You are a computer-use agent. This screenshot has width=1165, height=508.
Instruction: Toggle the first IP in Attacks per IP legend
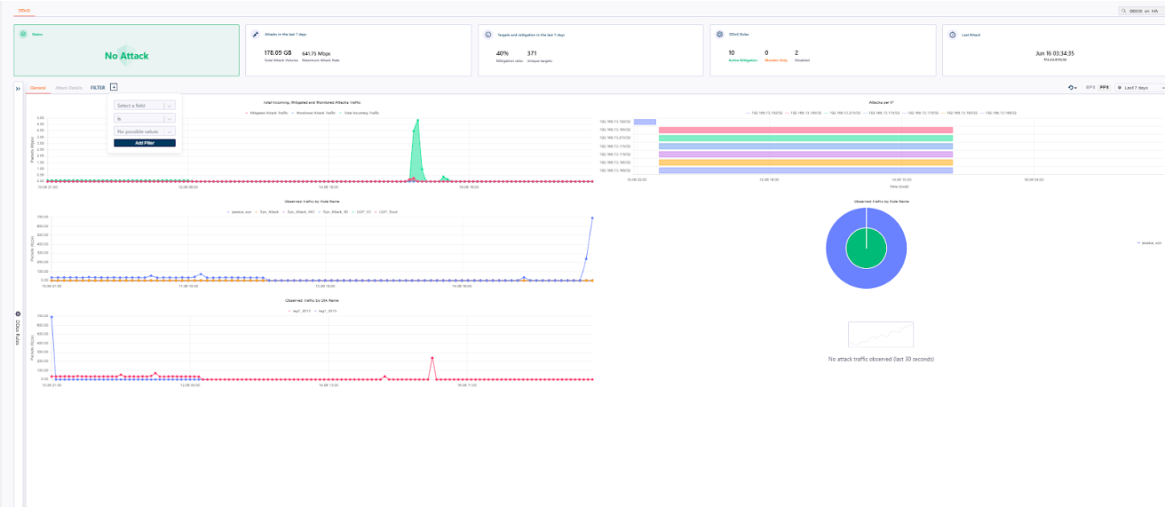(x=764, y=113)
